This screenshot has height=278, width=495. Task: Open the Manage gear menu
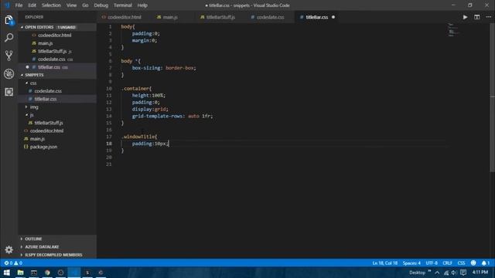pyautogui.click(x=9, y=249)
